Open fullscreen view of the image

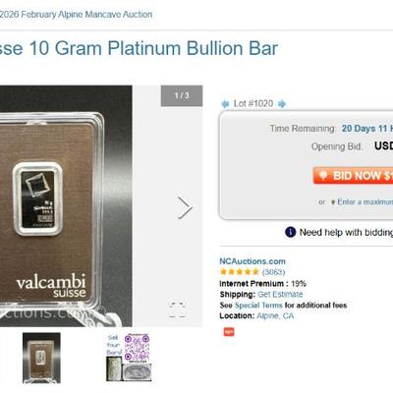178,309
